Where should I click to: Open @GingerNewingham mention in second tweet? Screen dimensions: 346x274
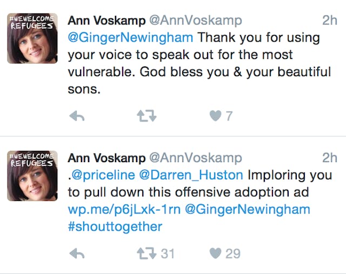tap(248, 209)
